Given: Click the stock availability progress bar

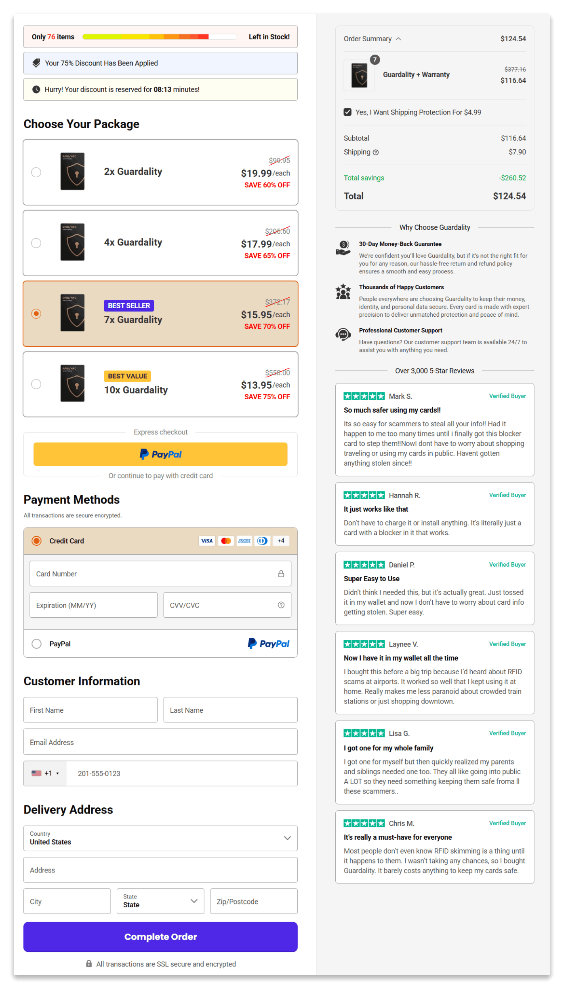Looking at the screenshot, I should (160, 36).
